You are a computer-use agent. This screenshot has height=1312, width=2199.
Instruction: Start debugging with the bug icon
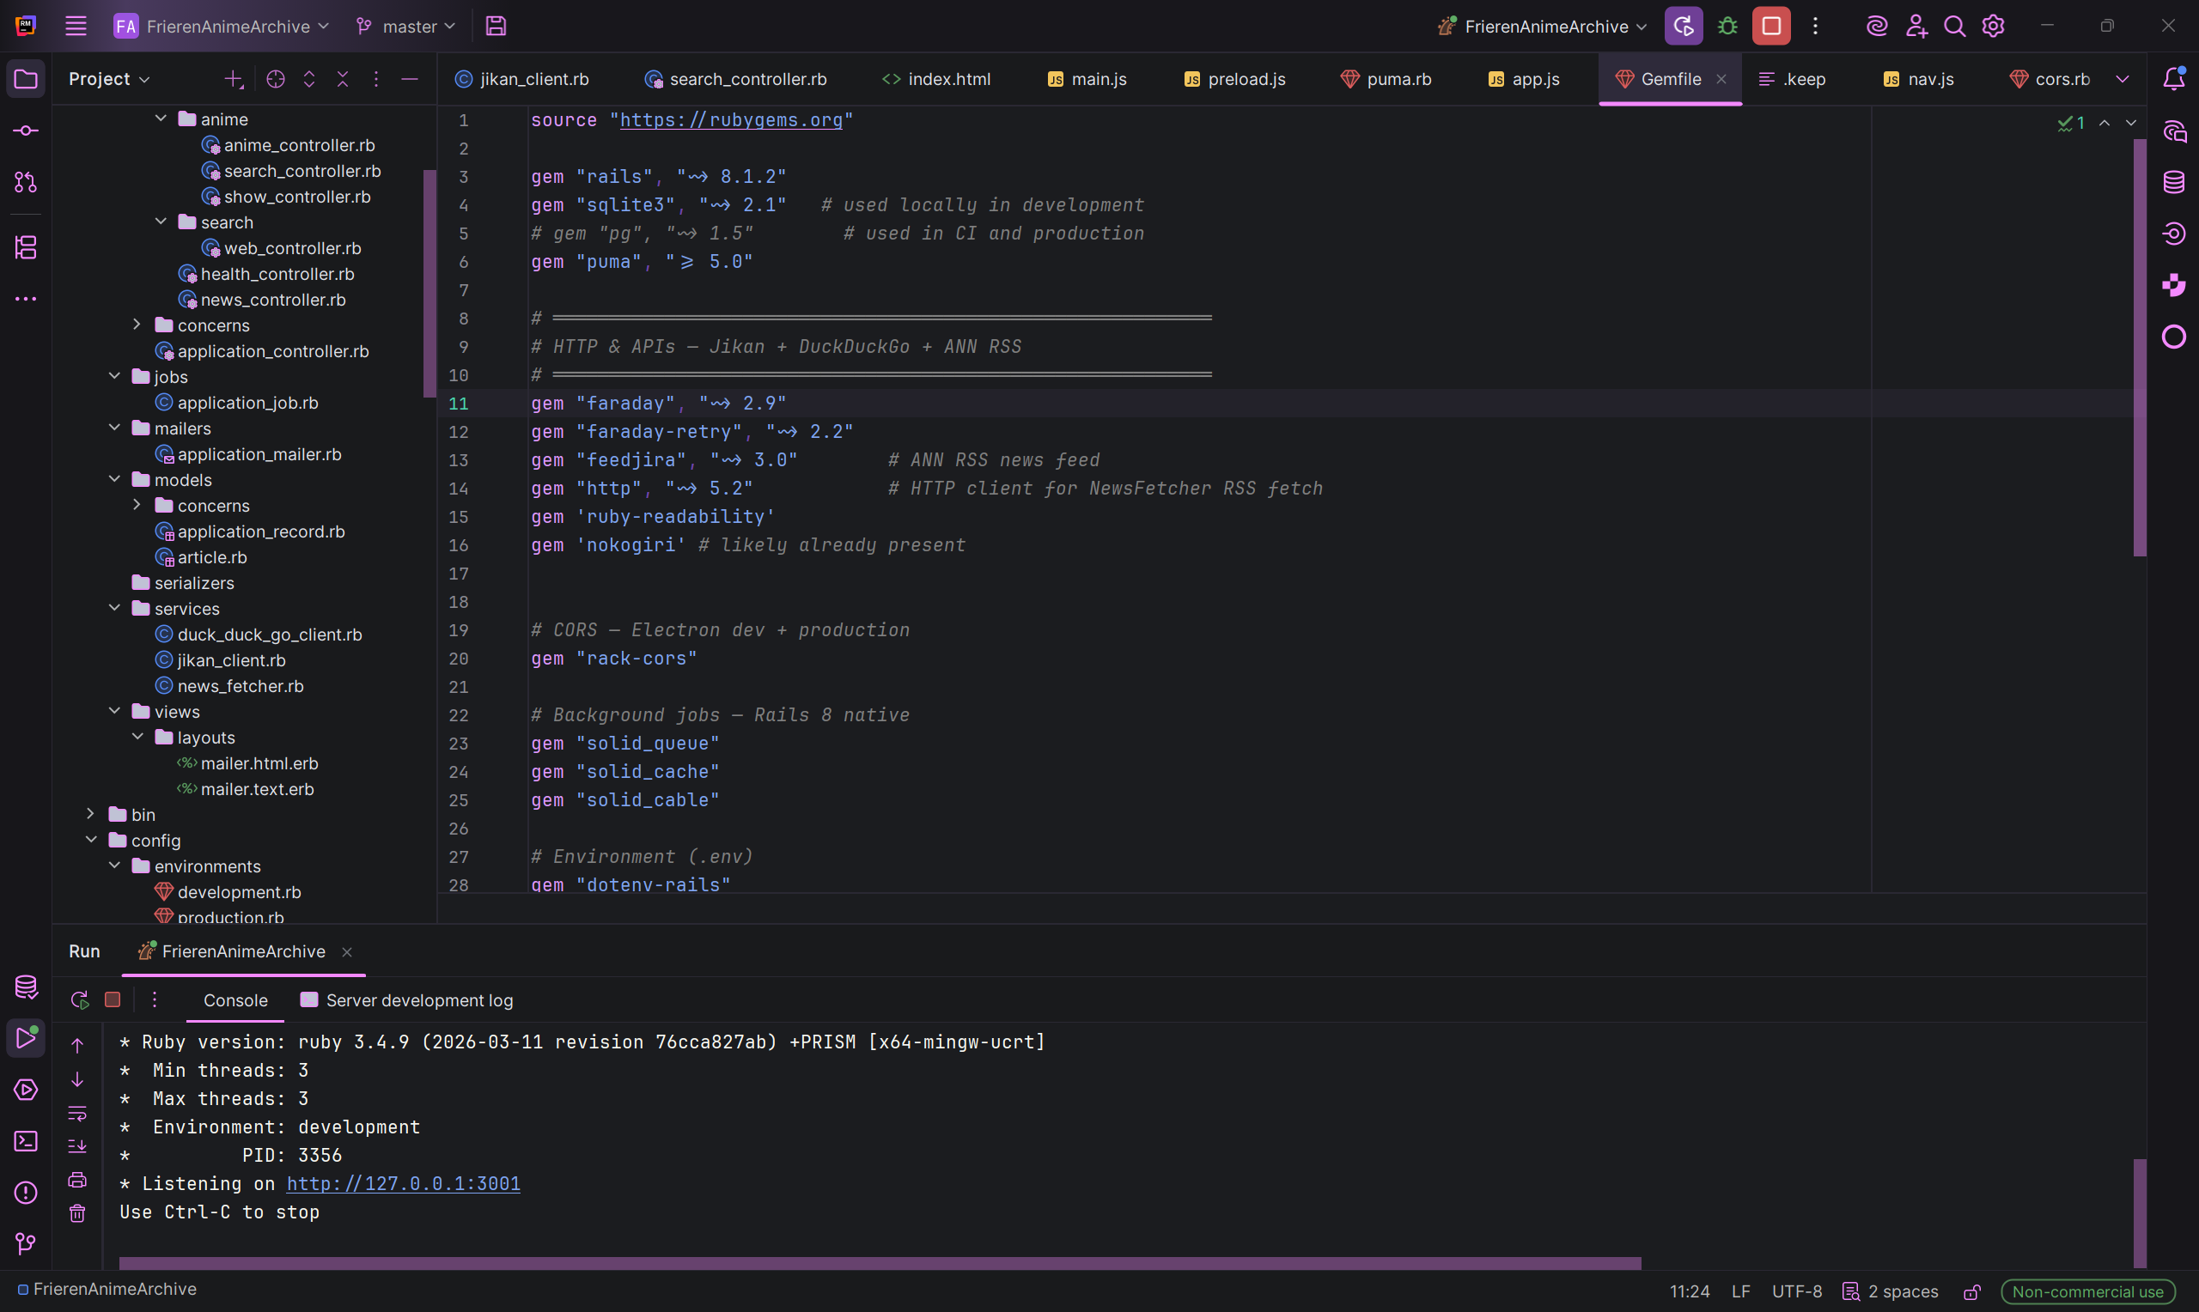pos(1727,27)
